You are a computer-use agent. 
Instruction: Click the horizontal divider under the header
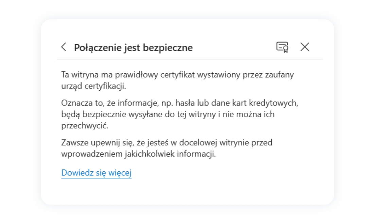(x=190, y=60)
